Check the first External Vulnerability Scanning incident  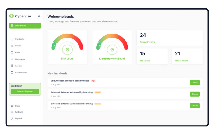pyautogui.click(x=195, y=94)
